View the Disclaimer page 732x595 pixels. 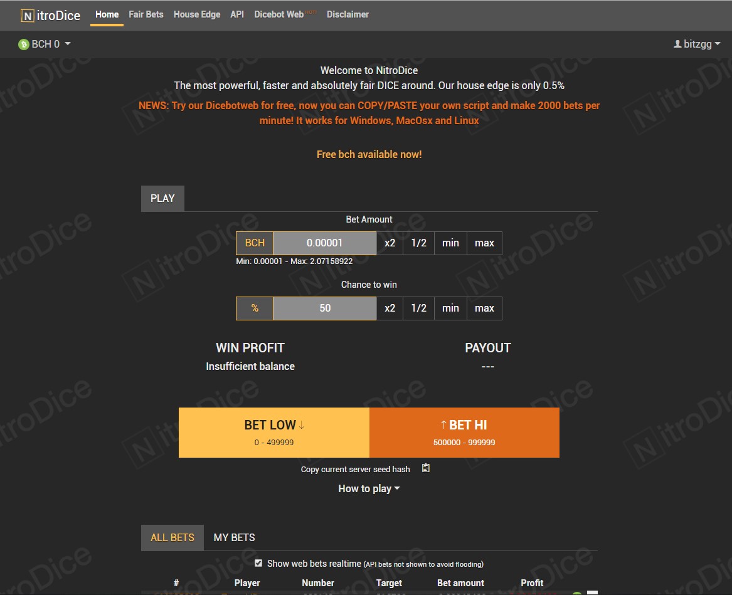point(347,14)
